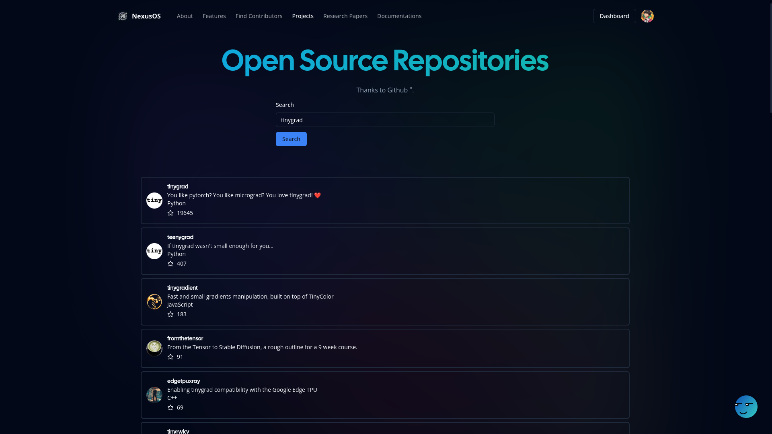The image size is (772, 434).
Task: Click the Find Contributors dropdown
Action: tap(259, 16)
